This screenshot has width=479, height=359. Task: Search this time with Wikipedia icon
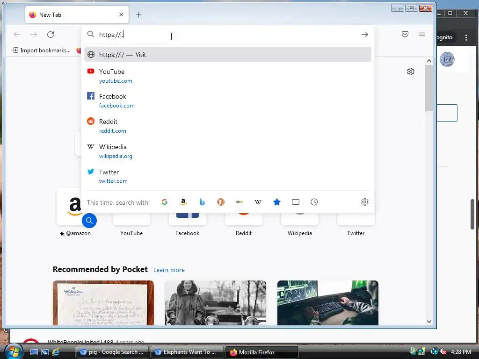pyautogui.click(x=258, y=202)
